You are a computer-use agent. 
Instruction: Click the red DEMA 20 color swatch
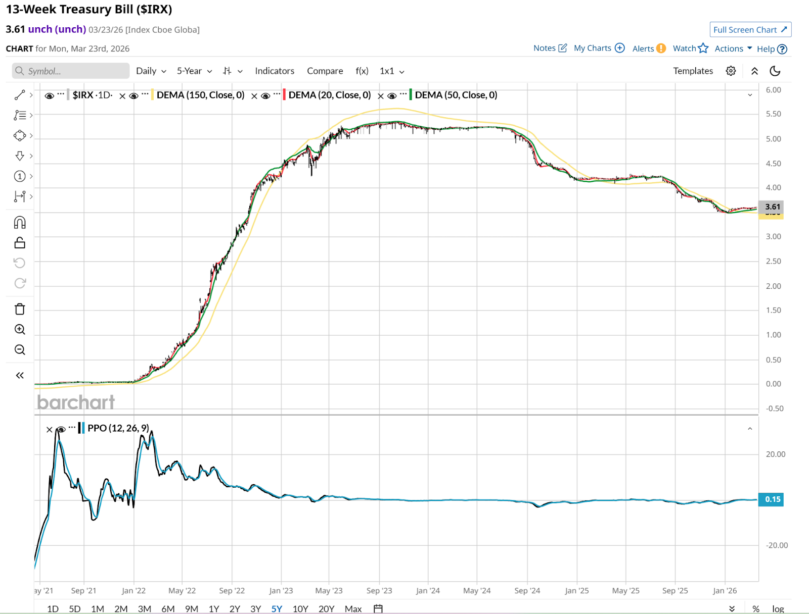[x=284, y=95]
